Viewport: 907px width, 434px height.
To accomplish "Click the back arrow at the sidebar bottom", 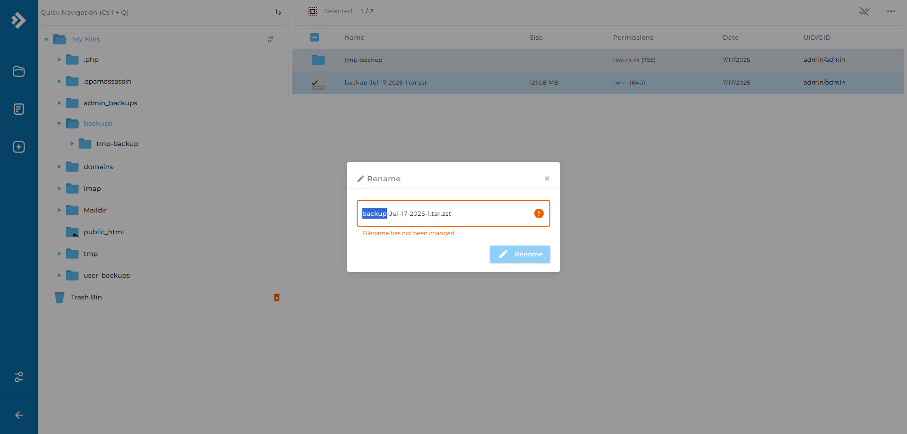I will [x=18, y=415].
